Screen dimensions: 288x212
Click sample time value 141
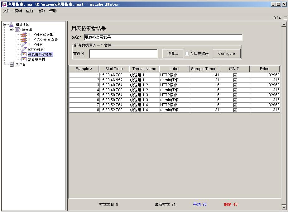pos(205,75)
